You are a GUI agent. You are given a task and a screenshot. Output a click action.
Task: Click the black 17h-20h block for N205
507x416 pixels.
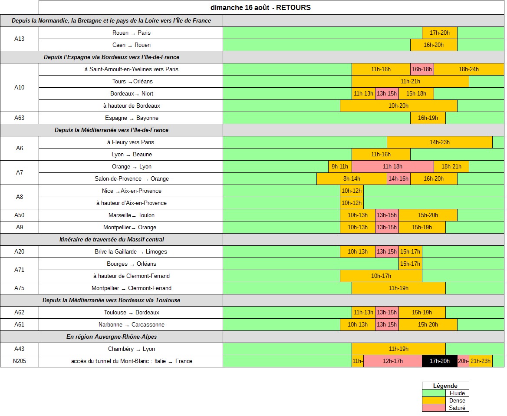point(439,361)
